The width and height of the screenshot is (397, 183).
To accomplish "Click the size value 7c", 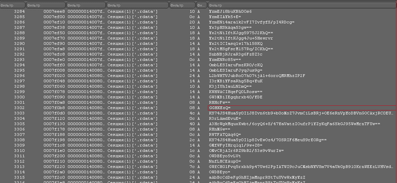I will point(192,167).
